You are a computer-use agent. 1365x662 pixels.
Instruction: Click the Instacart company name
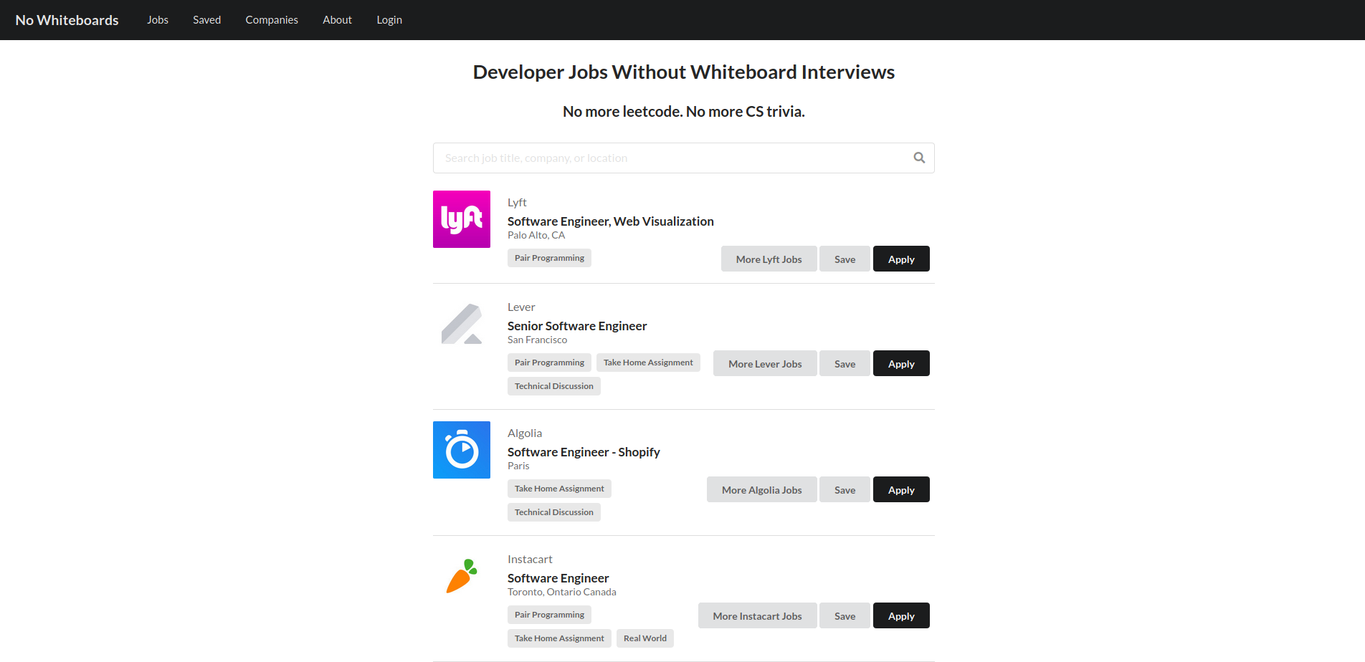[530, 560]
